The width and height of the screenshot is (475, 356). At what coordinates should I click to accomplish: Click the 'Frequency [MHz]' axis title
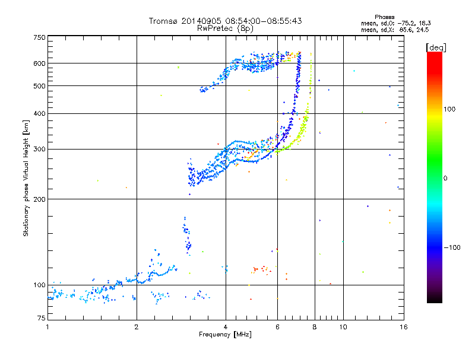[x=225, y=335]
